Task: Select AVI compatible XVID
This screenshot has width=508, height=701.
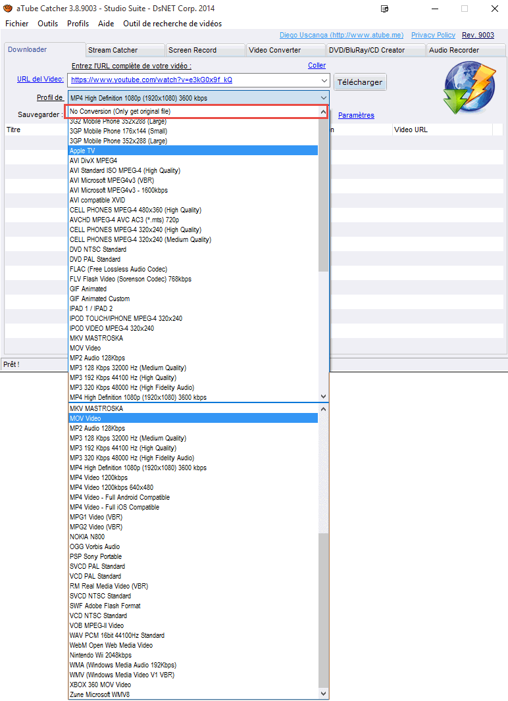Action: pos(193,200)
